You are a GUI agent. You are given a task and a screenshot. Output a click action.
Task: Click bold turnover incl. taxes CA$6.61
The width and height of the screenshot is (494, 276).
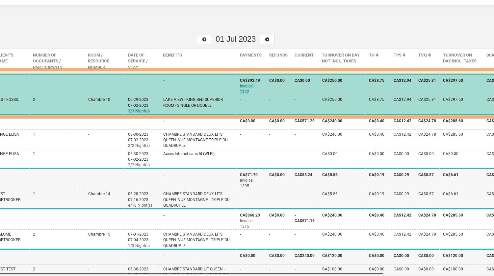pos(451,175)
